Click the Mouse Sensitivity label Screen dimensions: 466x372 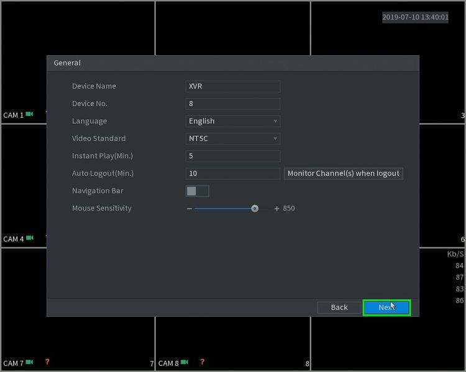tap(102, 208)
